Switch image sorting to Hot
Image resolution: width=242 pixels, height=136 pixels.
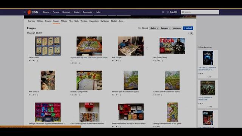click(140, 28)
